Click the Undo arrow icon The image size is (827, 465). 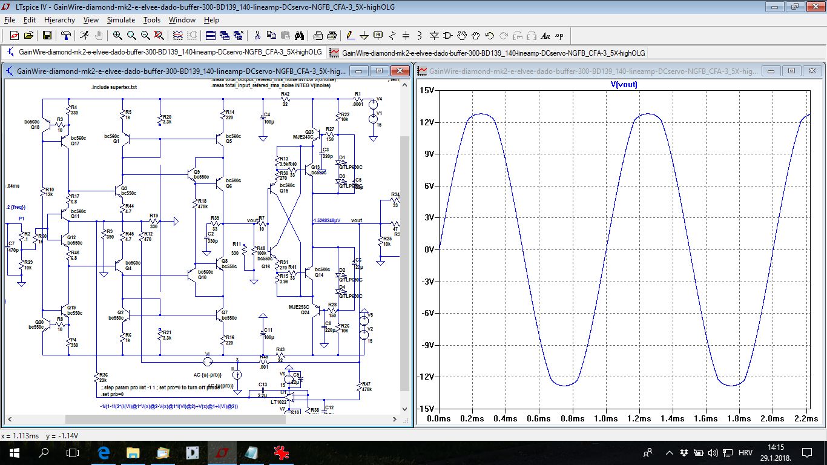[x=489, y=36]
